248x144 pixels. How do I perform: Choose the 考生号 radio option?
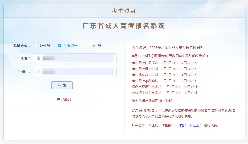tap(87, 46)
